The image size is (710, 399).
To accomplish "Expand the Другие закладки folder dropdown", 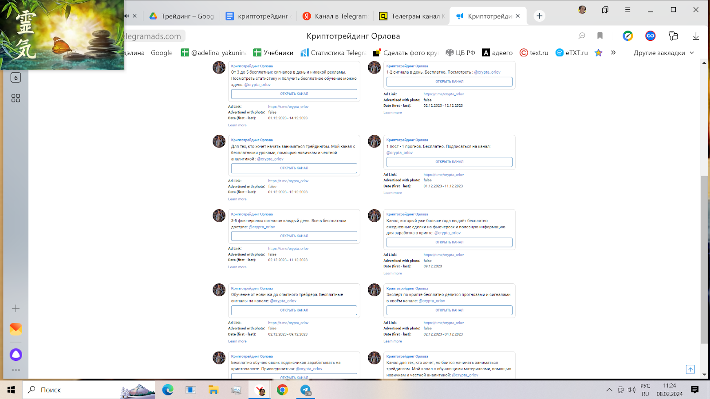I will 663,53.
